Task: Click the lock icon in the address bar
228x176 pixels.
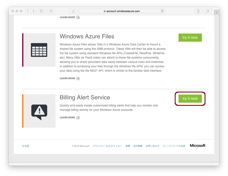Action: [x=105, y=11]
